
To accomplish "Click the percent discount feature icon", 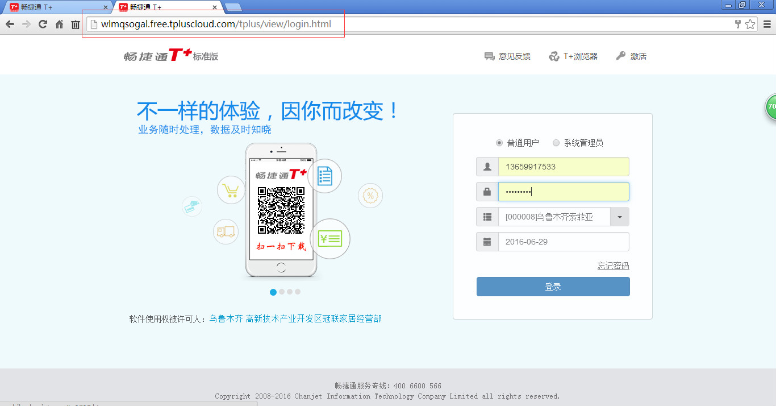I will (x=370, y=196).
